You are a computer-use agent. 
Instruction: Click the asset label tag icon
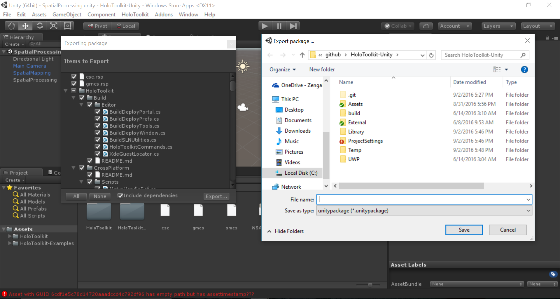click(x=553, y=274)
